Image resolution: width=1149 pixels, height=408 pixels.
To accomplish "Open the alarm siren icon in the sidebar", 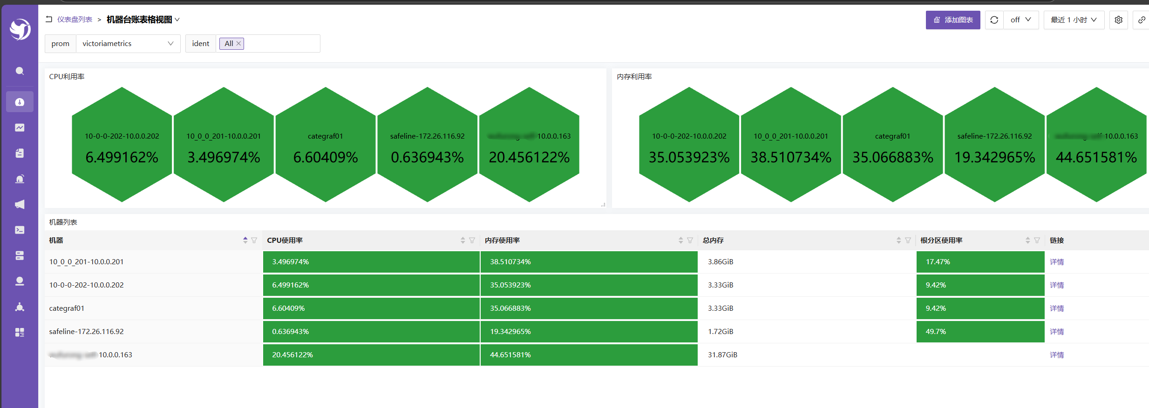I will coord(20,179).
